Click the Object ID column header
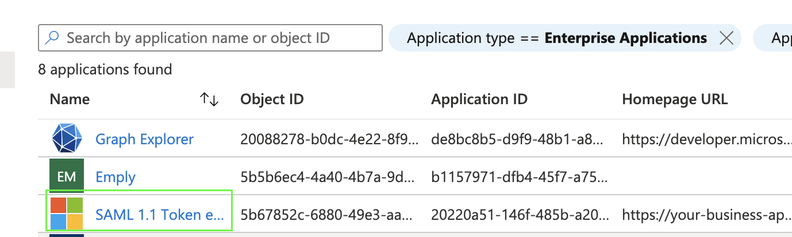This screenshot has width=792, height=237. tap(272, 100)
